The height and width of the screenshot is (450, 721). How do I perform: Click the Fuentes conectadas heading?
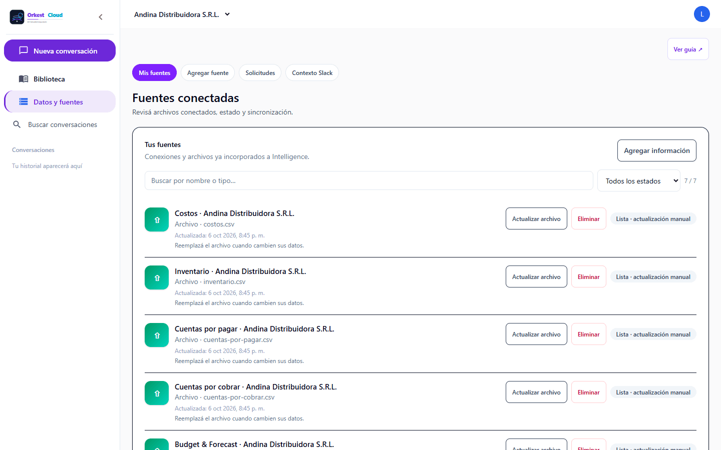coord(186,98)
